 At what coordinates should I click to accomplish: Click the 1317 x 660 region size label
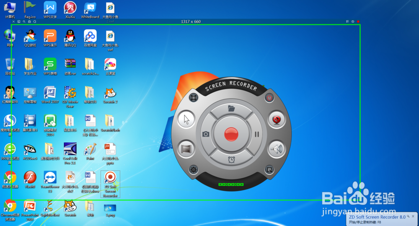pyautogui.click(x=191, y=22)
